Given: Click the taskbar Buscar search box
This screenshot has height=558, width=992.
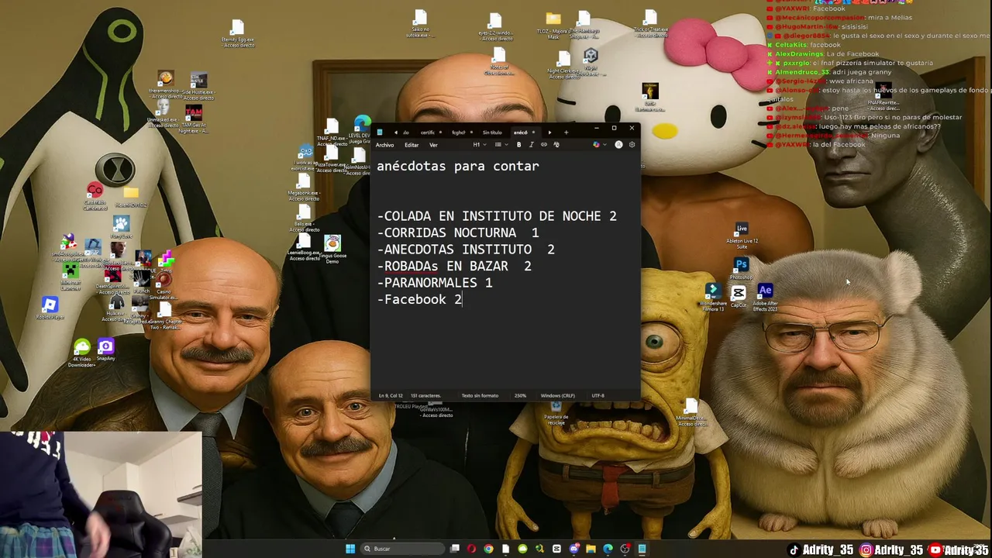Looking at the screenshot, I should (402, 549).
